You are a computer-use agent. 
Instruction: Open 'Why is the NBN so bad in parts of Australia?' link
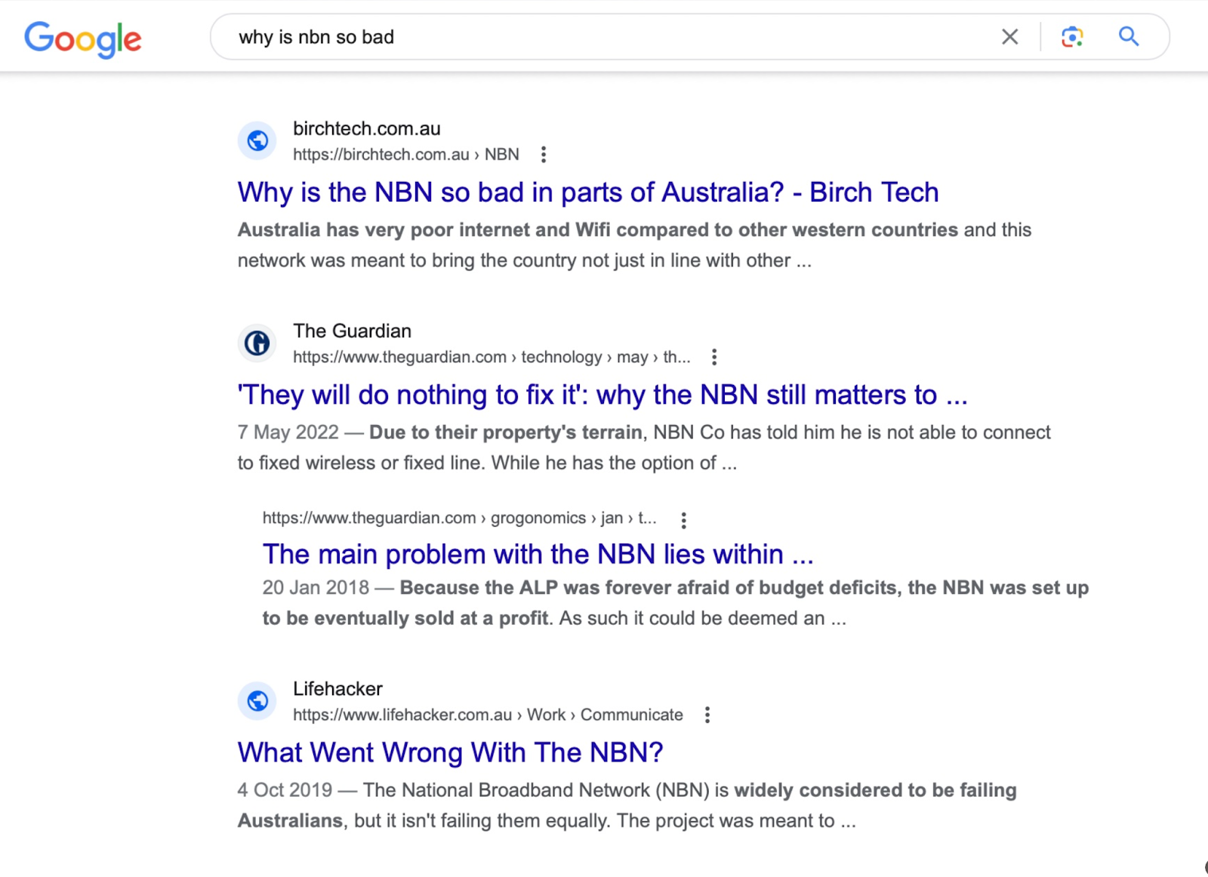pos(588,192)
